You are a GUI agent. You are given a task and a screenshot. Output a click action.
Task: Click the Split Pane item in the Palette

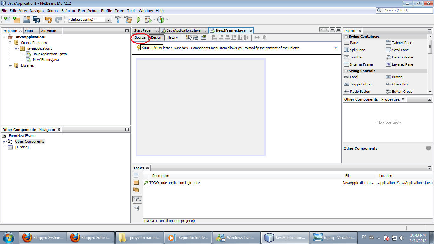(356, 50)
